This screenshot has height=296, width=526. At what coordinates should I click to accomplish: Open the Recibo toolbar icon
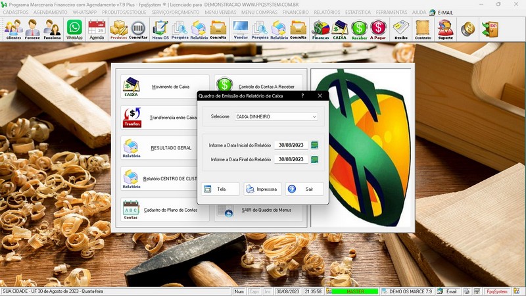[x=401, y=29]
